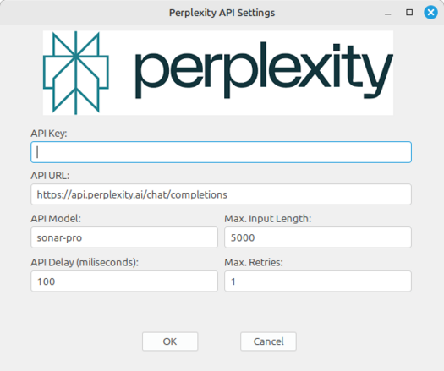Screen dimensions: 444x371
Task: Click the "API URL:" label
Action: pos(50,176)
